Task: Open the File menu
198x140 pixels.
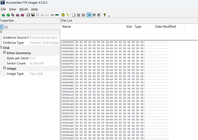Action: point(3,9)
